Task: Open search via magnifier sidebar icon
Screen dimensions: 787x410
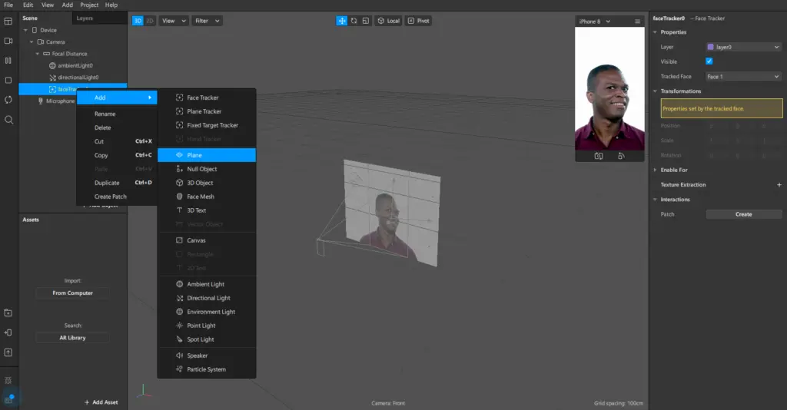Action: pyautogui.click(x=8, y=120)
